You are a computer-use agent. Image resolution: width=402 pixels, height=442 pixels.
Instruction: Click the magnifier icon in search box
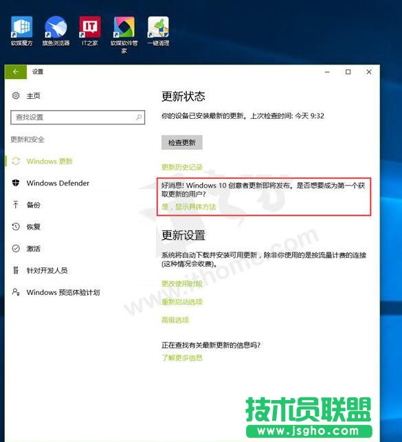(139, 117)
